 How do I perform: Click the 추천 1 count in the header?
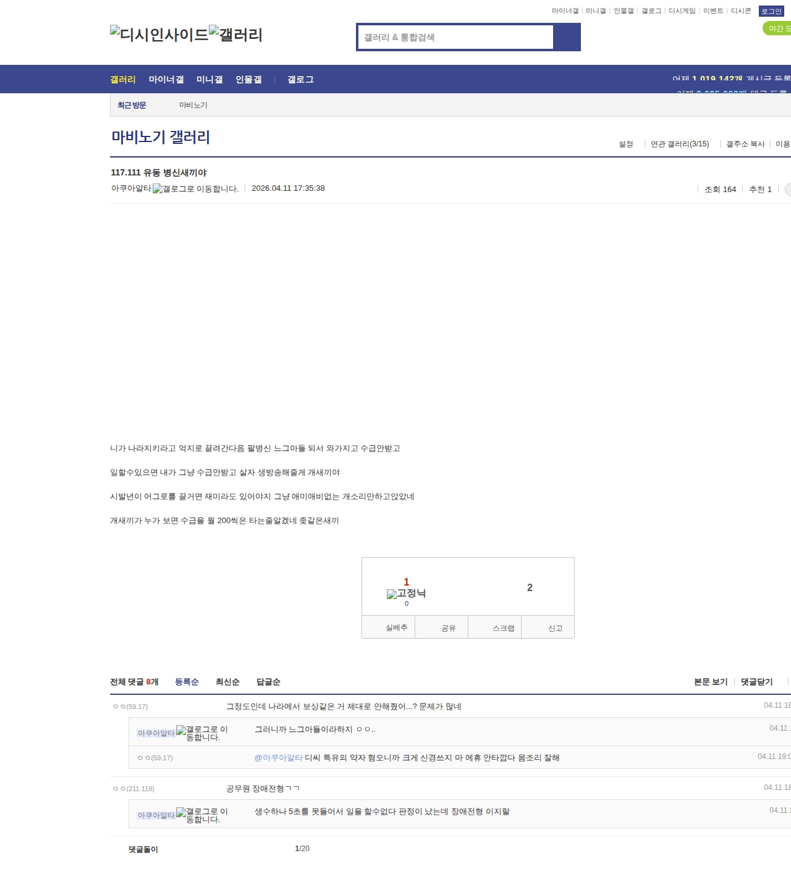(760, 190)
